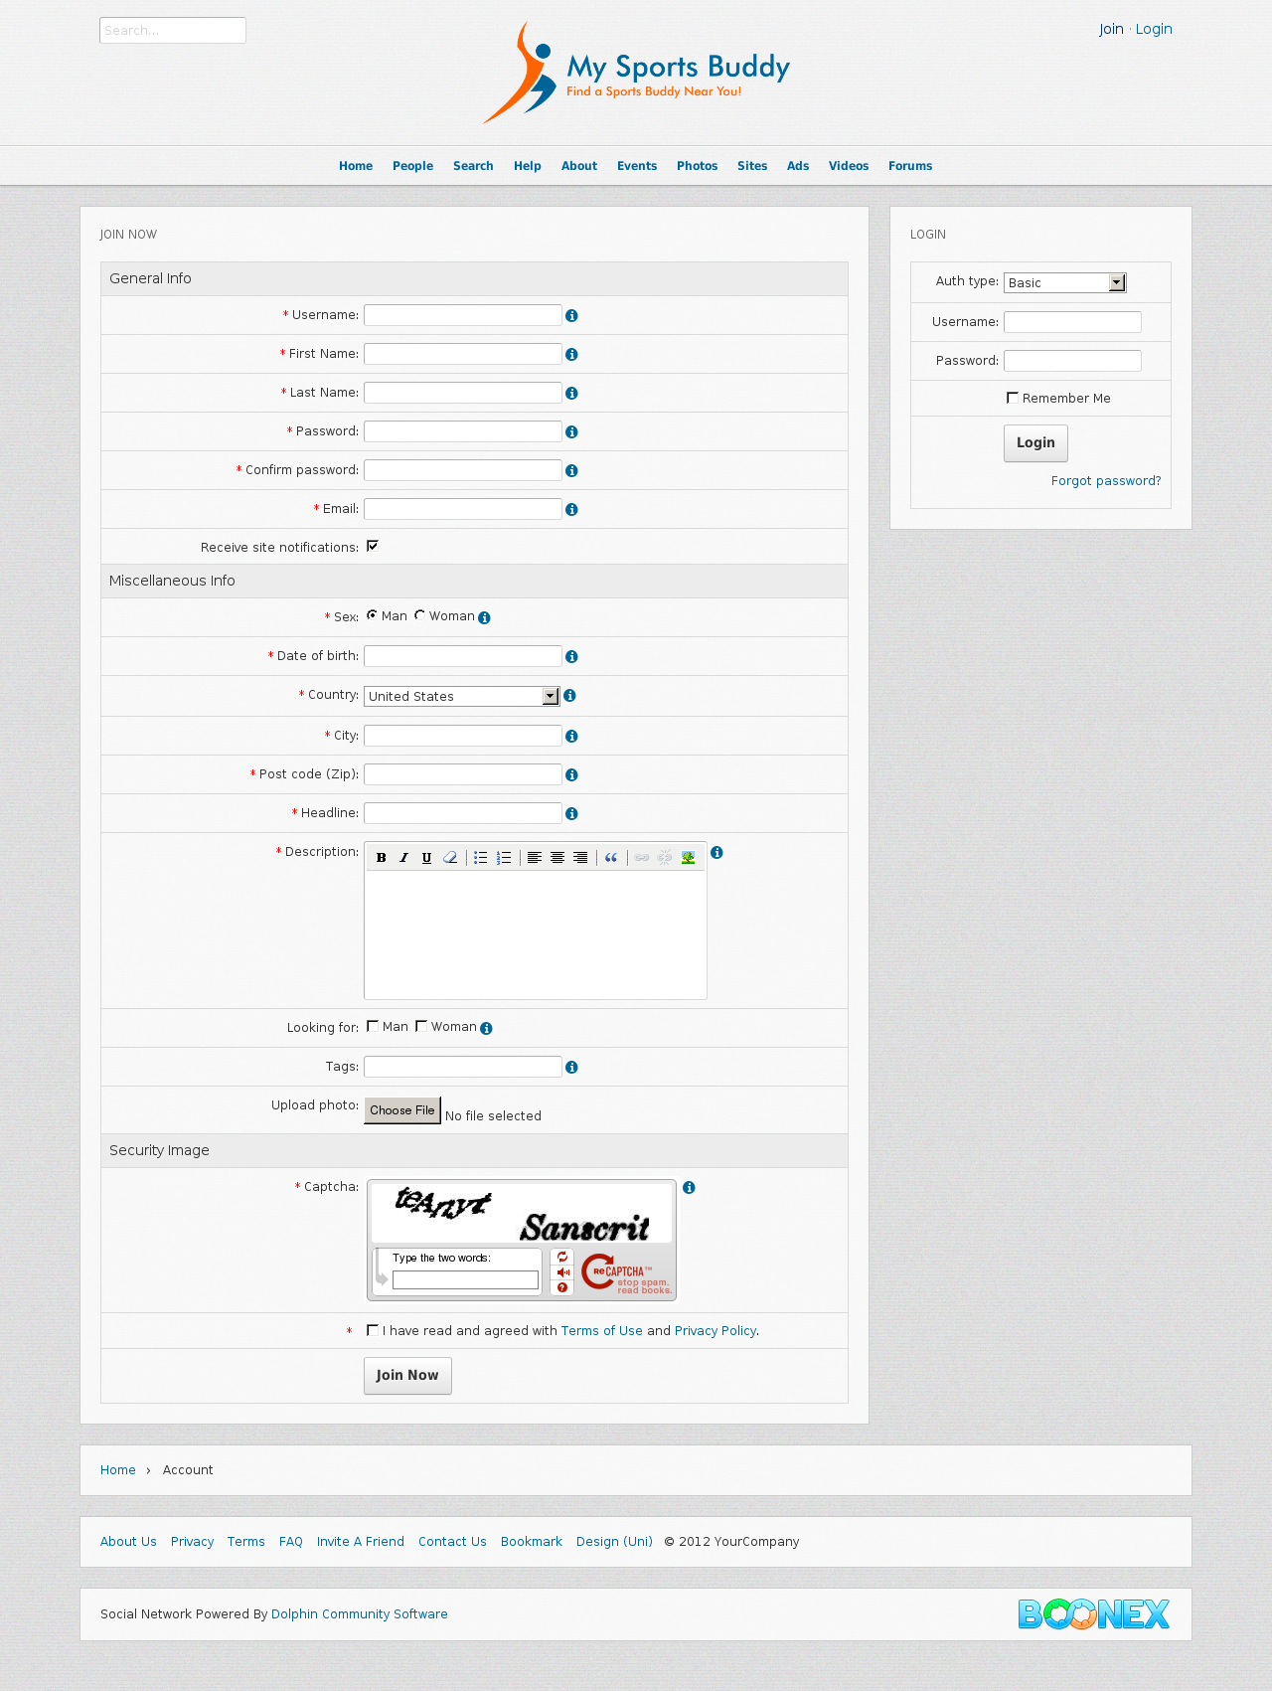Viewport: 1272px width, 1691px height.
Task: Check Woman under Looking for
Action: [x=421, y=1026]
